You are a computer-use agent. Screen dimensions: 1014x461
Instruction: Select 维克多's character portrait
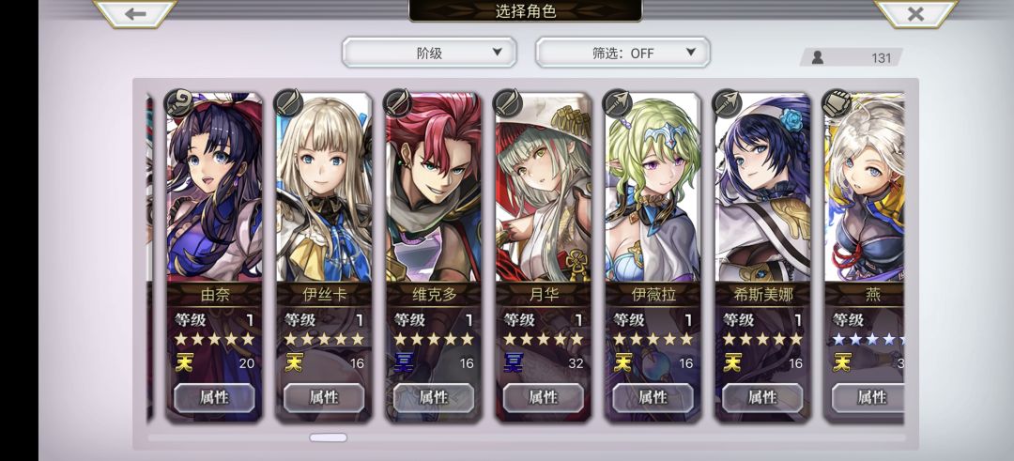433,188
